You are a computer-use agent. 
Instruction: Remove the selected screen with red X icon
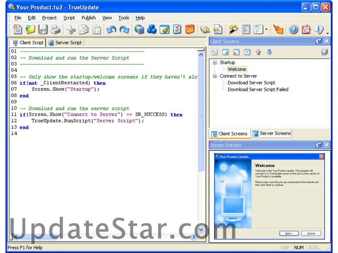pos(236,52)
